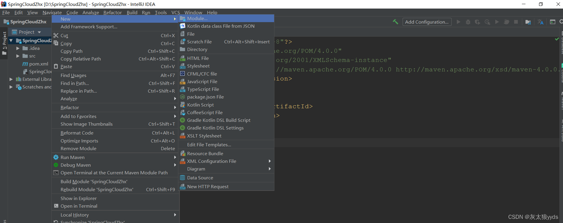Select Show in Explorer
Image resolution: width=563 pixels, height=223 pixels.
point(115,198)
